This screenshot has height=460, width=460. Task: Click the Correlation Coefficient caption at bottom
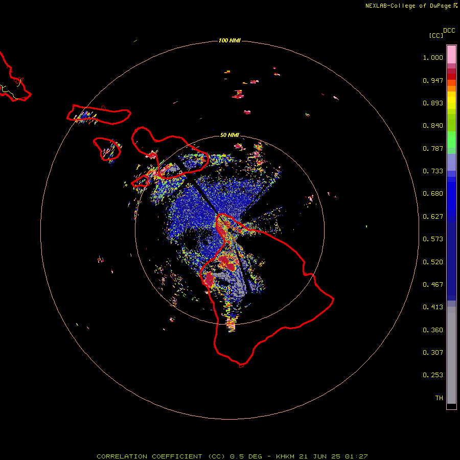(x=232, y=456)
